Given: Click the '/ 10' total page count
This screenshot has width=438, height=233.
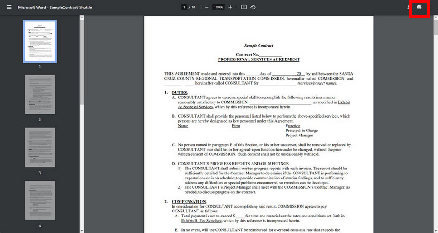Looking at the screenshot, I should coord(192,7).
